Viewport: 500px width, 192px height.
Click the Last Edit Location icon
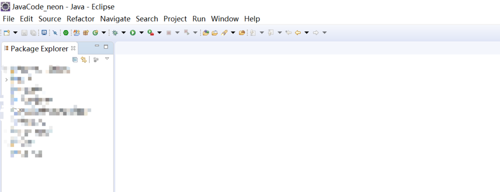[x=288, y=32]
